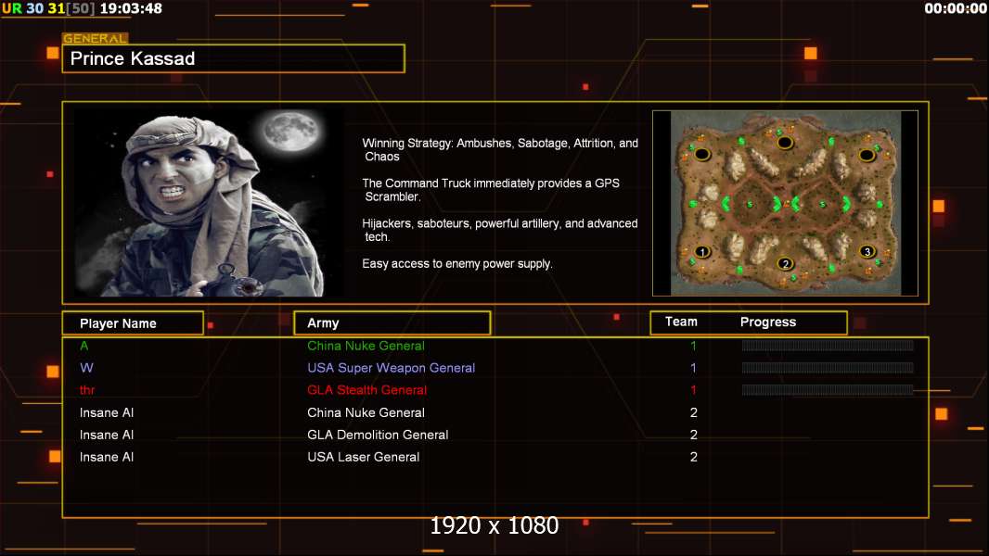
Task: Click start position marker 2 on the map
Action: [x=785, y=263]
